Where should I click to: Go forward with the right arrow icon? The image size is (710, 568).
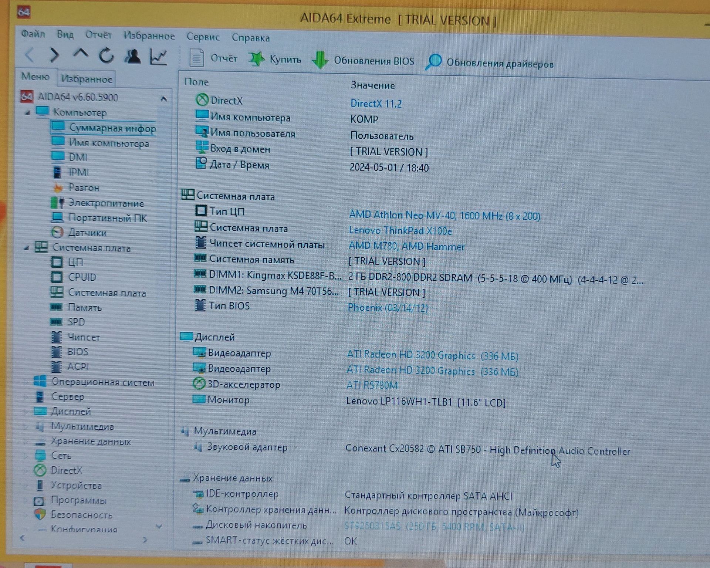tap(54, 55)
